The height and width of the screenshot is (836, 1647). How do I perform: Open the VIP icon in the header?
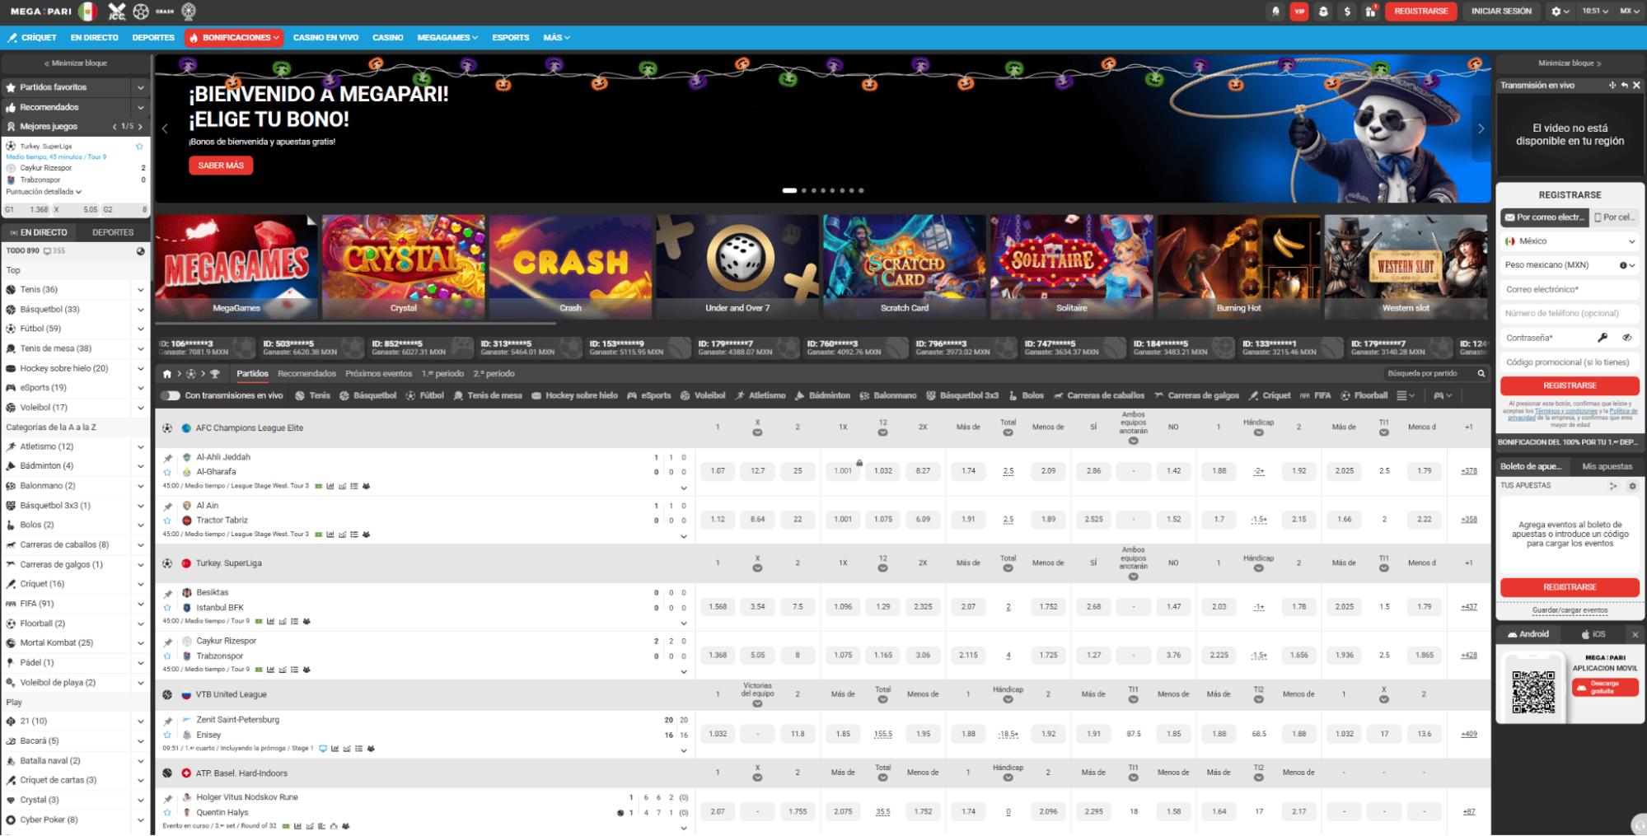(x=1299, y=12)
